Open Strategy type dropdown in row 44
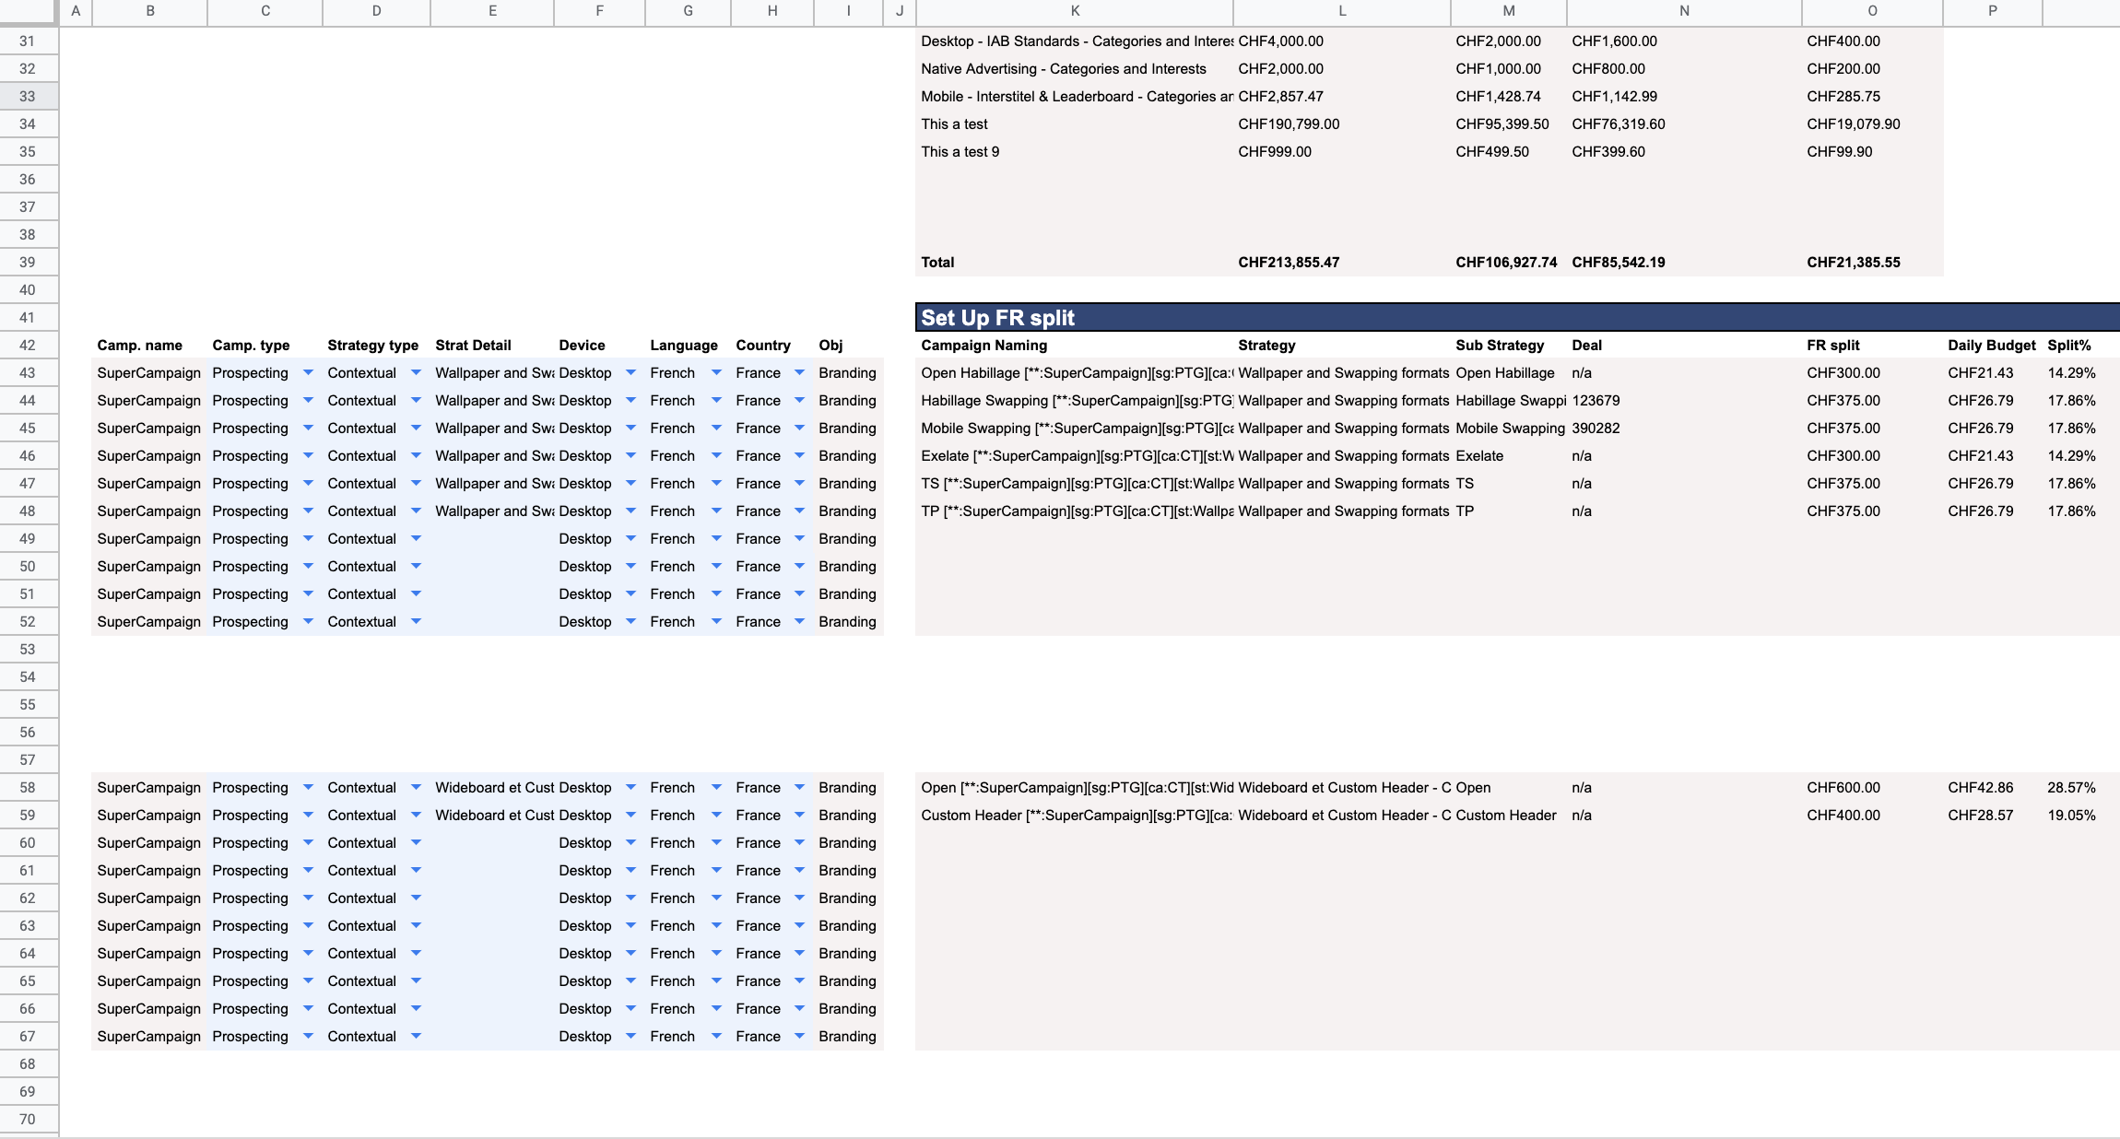The height and width of the screenshot is (1139, 2120). coord(416,401)
